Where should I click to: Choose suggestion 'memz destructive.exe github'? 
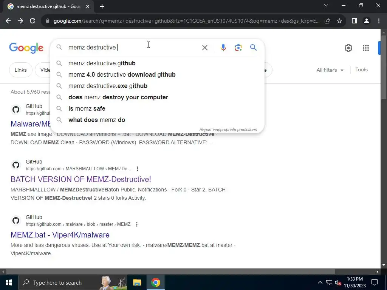[157, 86]
